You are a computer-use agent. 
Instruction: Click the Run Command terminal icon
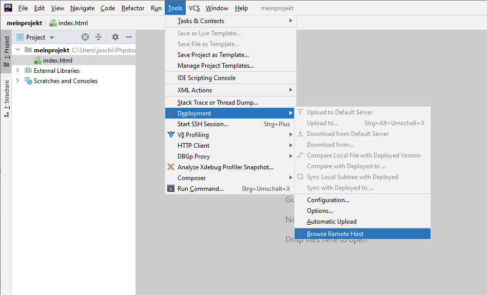(171, 189)
